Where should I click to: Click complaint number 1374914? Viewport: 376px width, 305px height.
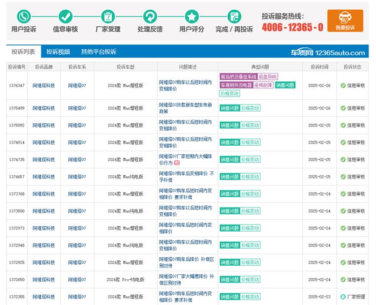[17, 143]
